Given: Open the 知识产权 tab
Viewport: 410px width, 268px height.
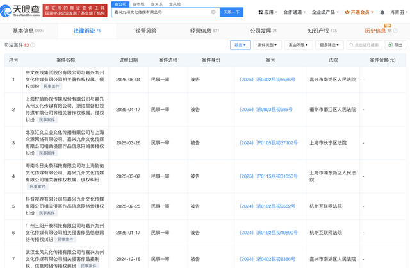Looking at the screenshot, I should [322, 31].
